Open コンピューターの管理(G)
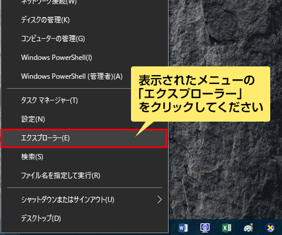Viewport: 282px width, 235px height. pos(85,39)
